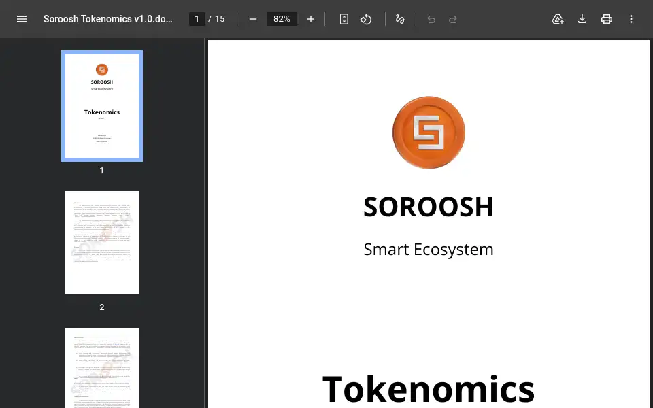Download the PDF file
The height and width of the screenshot is (408, 653).
tap(582, 19)
